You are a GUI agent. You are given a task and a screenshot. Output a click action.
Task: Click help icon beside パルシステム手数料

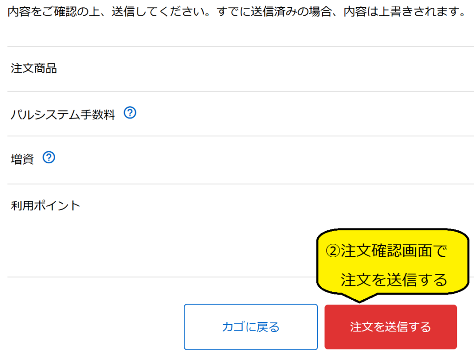pos(131,113)
